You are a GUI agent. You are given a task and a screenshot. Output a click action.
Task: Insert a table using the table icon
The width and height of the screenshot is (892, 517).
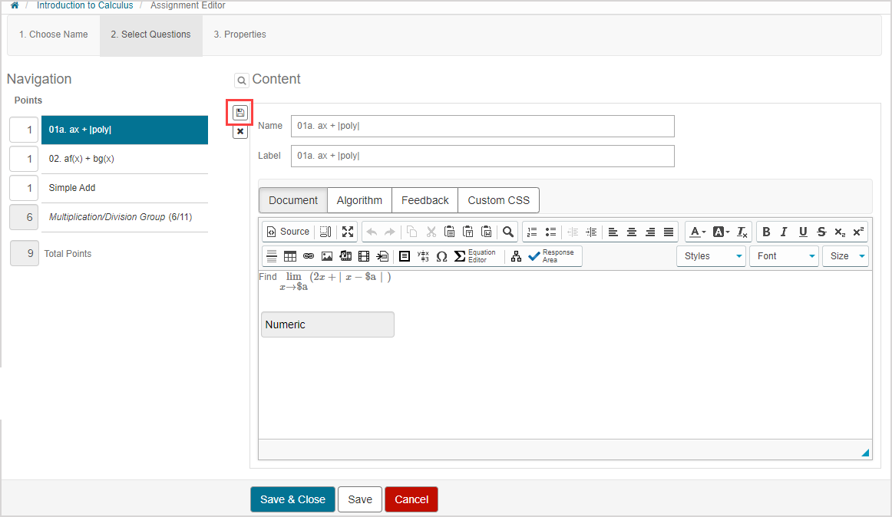[290, 256]
